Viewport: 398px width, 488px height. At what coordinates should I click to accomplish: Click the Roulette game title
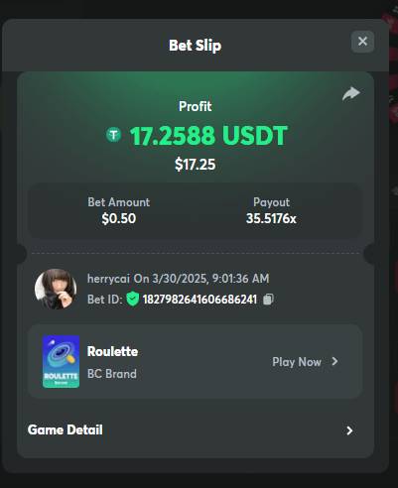[112, 351]
